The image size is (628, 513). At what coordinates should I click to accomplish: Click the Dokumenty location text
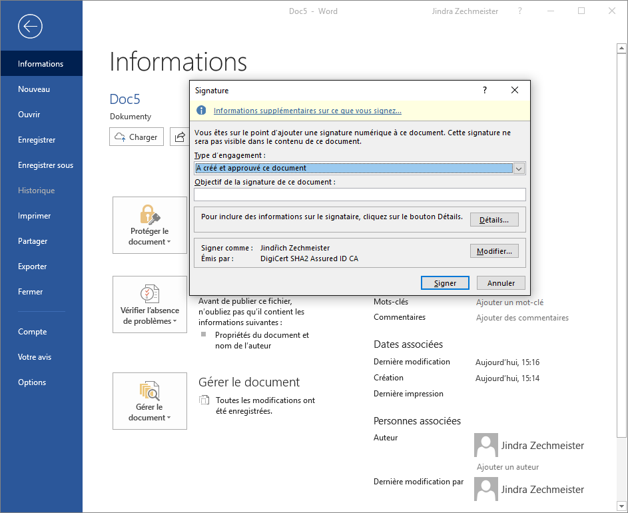click(131, 116)
